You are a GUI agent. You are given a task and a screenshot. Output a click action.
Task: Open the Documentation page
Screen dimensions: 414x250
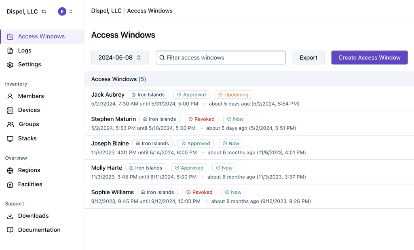[39, 230]
